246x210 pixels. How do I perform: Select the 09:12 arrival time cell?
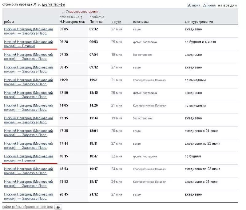coord(94,67)
